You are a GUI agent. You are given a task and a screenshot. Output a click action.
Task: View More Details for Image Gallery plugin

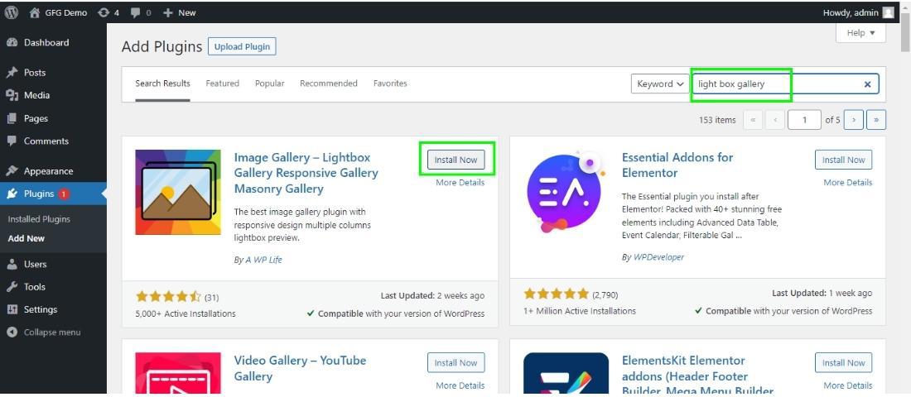coord(460,182)
